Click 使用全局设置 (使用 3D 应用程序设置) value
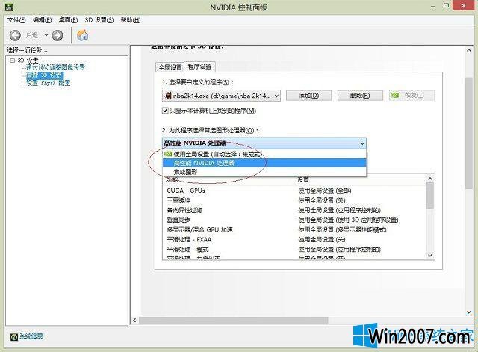Image resolution: width=478 pixels, height=352 pixels. pyautogui.click(x=348, y=220)
